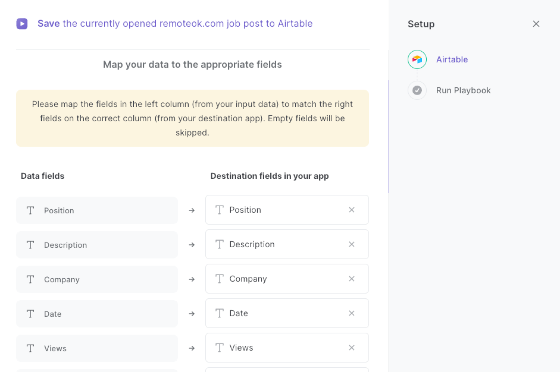
Task: Click the arrow icon in Position row
Action: click(191, 210)
